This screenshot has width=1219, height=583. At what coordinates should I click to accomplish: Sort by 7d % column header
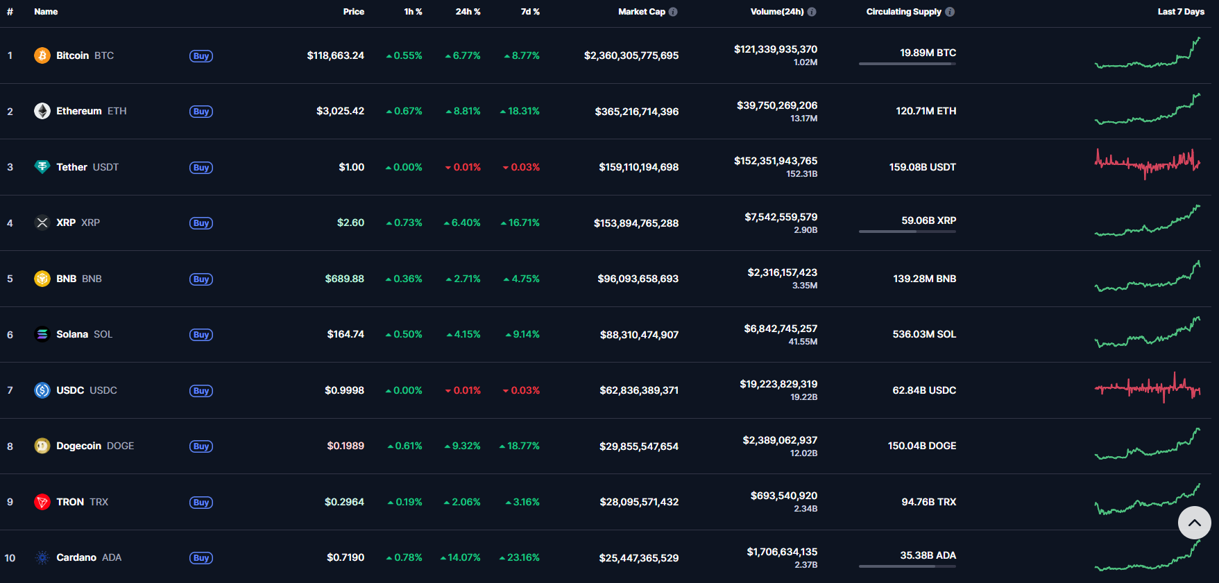click(530, 12)
